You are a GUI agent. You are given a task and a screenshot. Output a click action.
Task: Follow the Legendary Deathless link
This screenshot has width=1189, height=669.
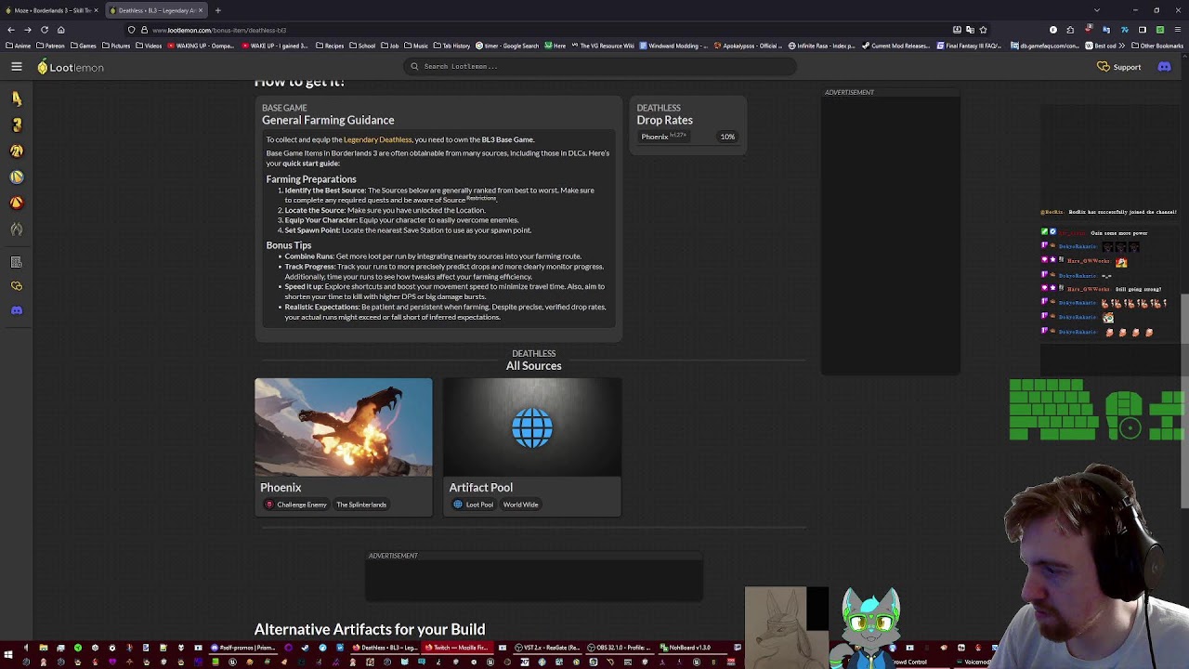[x=377, y=139]
